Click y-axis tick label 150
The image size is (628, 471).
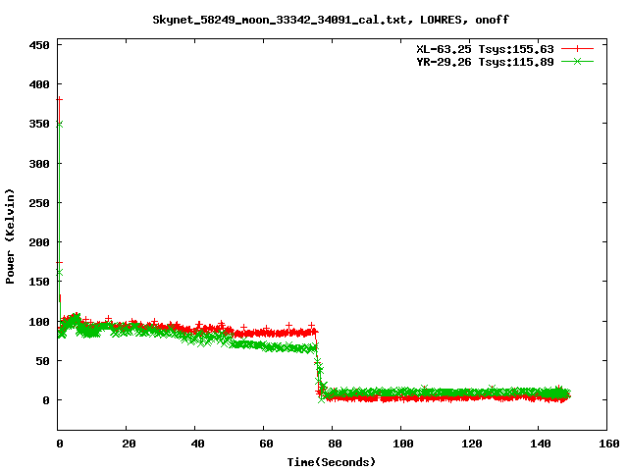[39, 282]
